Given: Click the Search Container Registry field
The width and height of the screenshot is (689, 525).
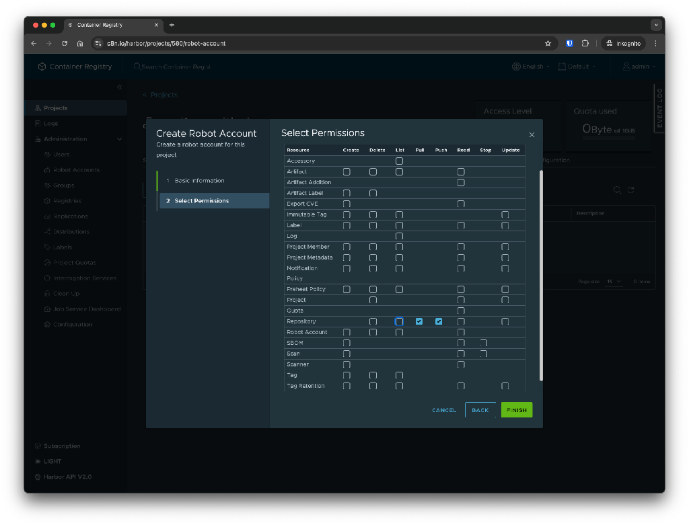Looking at the screenshot, I should (x=176, y=67).
